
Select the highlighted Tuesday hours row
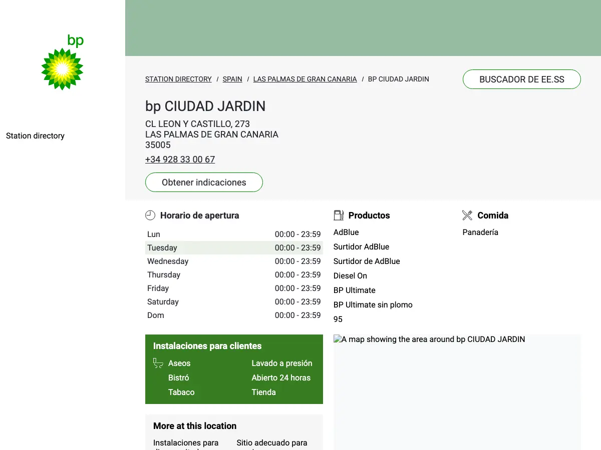234,247
